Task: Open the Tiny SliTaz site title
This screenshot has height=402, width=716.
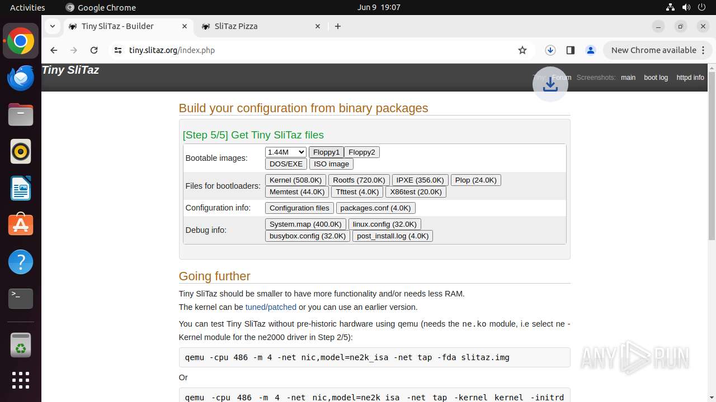Action: point(70,70)
